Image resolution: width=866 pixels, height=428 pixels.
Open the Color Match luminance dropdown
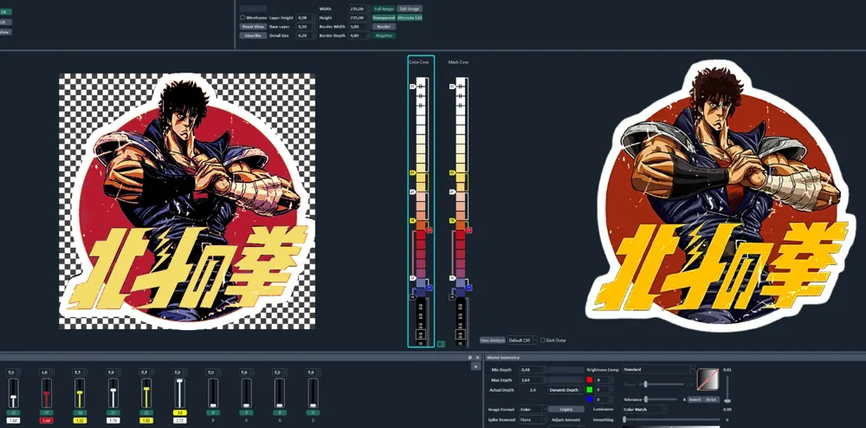tap(644, 409)
